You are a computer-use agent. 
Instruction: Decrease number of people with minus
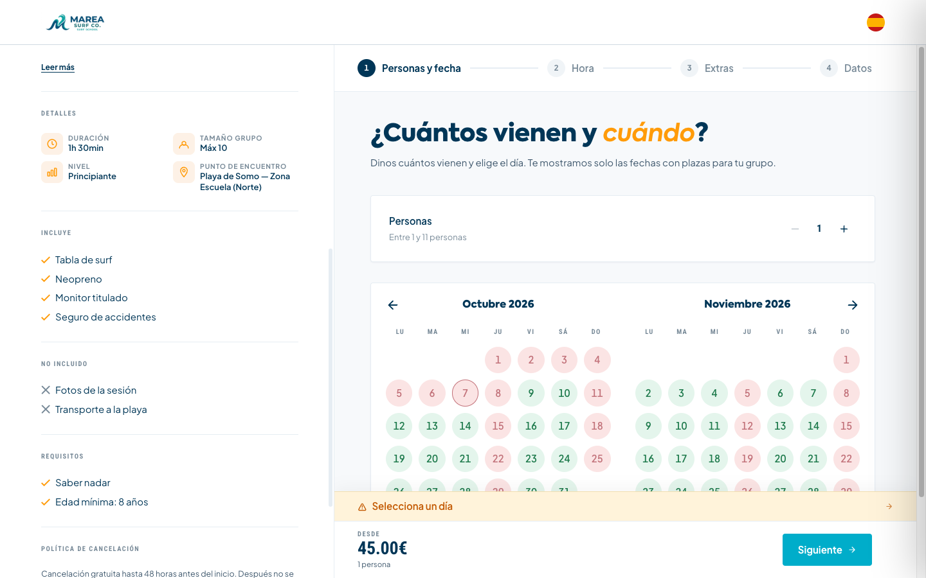(795, 229)
